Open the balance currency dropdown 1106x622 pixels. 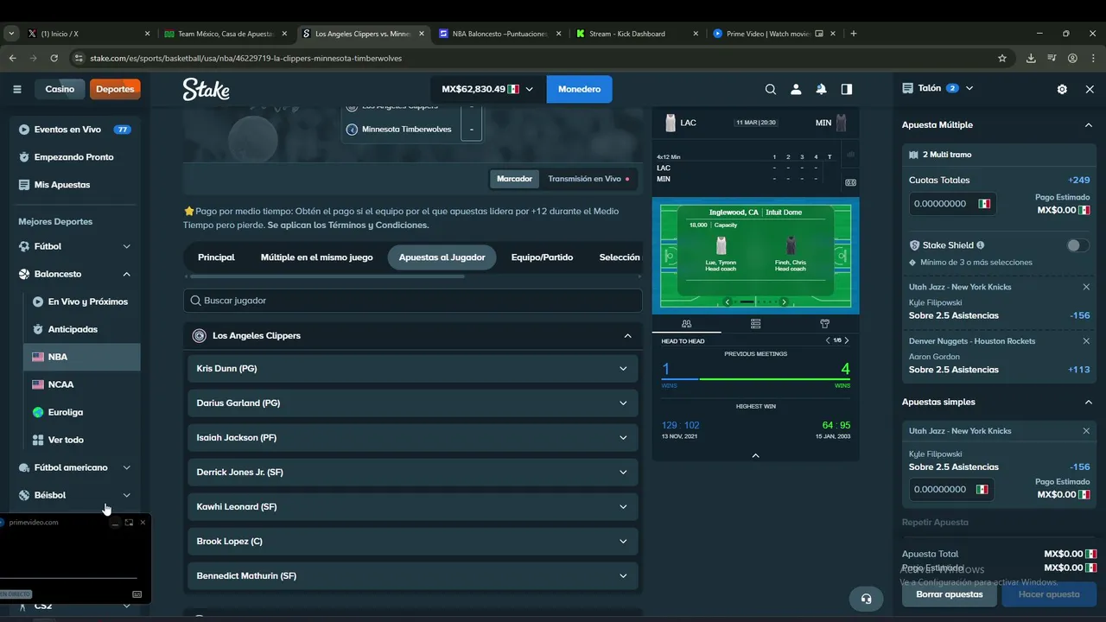487,89
